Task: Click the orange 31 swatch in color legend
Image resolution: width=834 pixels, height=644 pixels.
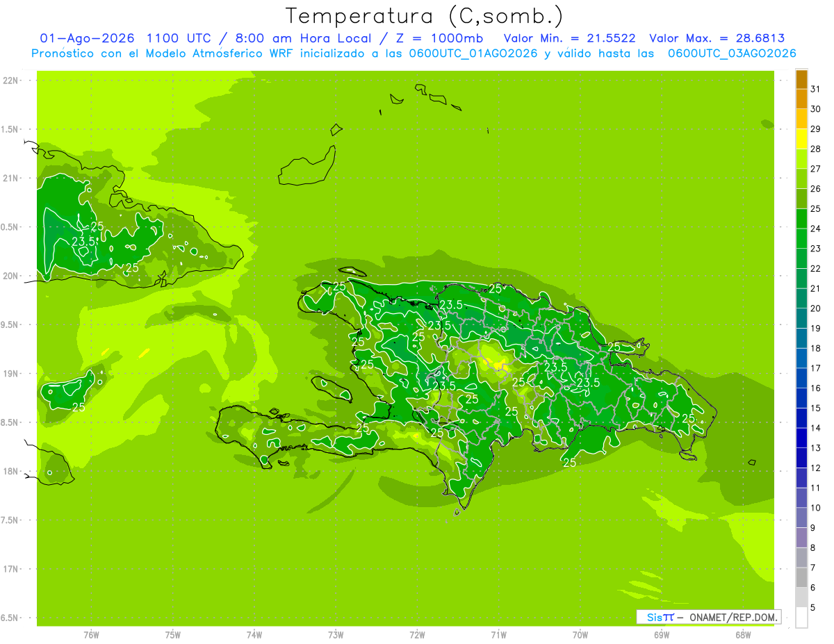Action: [801, 79]
